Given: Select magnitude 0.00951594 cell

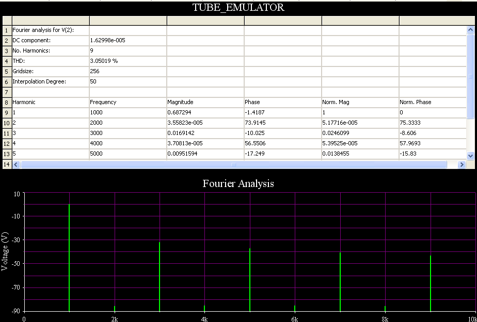Looking at the screenshot, I should 205,154.
